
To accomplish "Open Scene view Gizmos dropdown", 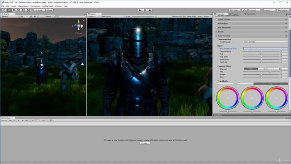I will tap(49, 16).
